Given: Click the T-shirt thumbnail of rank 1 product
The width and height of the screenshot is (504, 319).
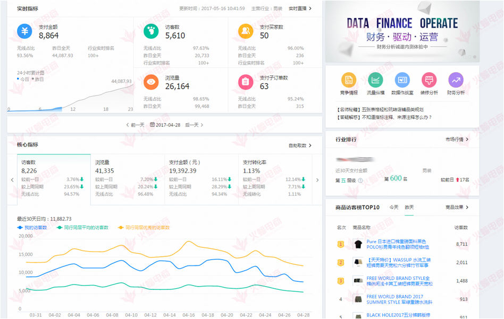Looking at the screenshot, I should tap(358, 244).
